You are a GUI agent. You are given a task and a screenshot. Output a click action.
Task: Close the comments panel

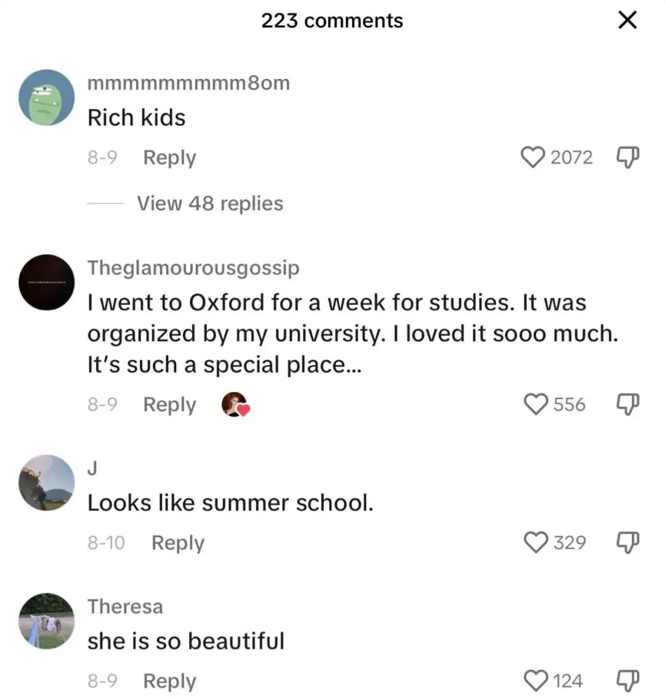pyautogui.click(x=627, y=20)
